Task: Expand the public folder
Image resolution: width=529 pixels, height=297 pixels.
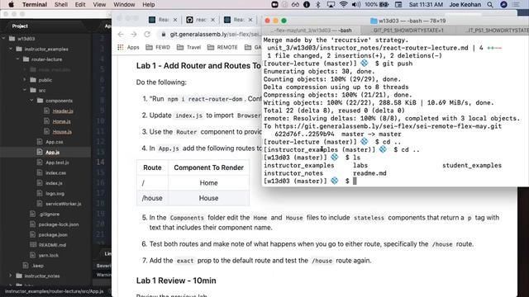Action: click(x=24, y=80)
